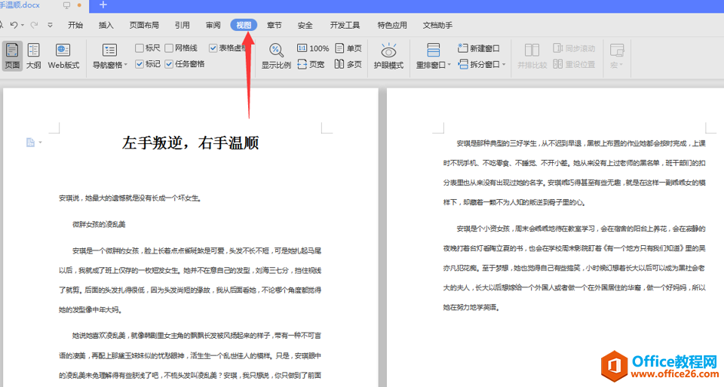
Task: Expand the 拆分窗口 dropdown arrow
Action: 504,65
